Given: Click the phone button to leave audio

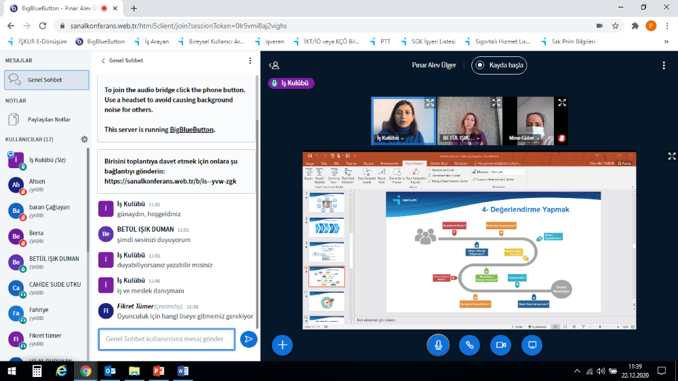Looking at the screenshot, I should (469, 345).
